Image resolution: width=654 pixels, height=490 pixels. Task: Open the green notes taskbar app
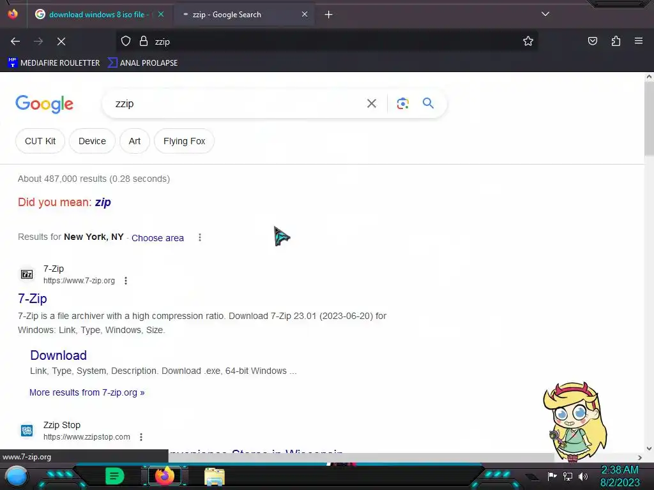114,476
